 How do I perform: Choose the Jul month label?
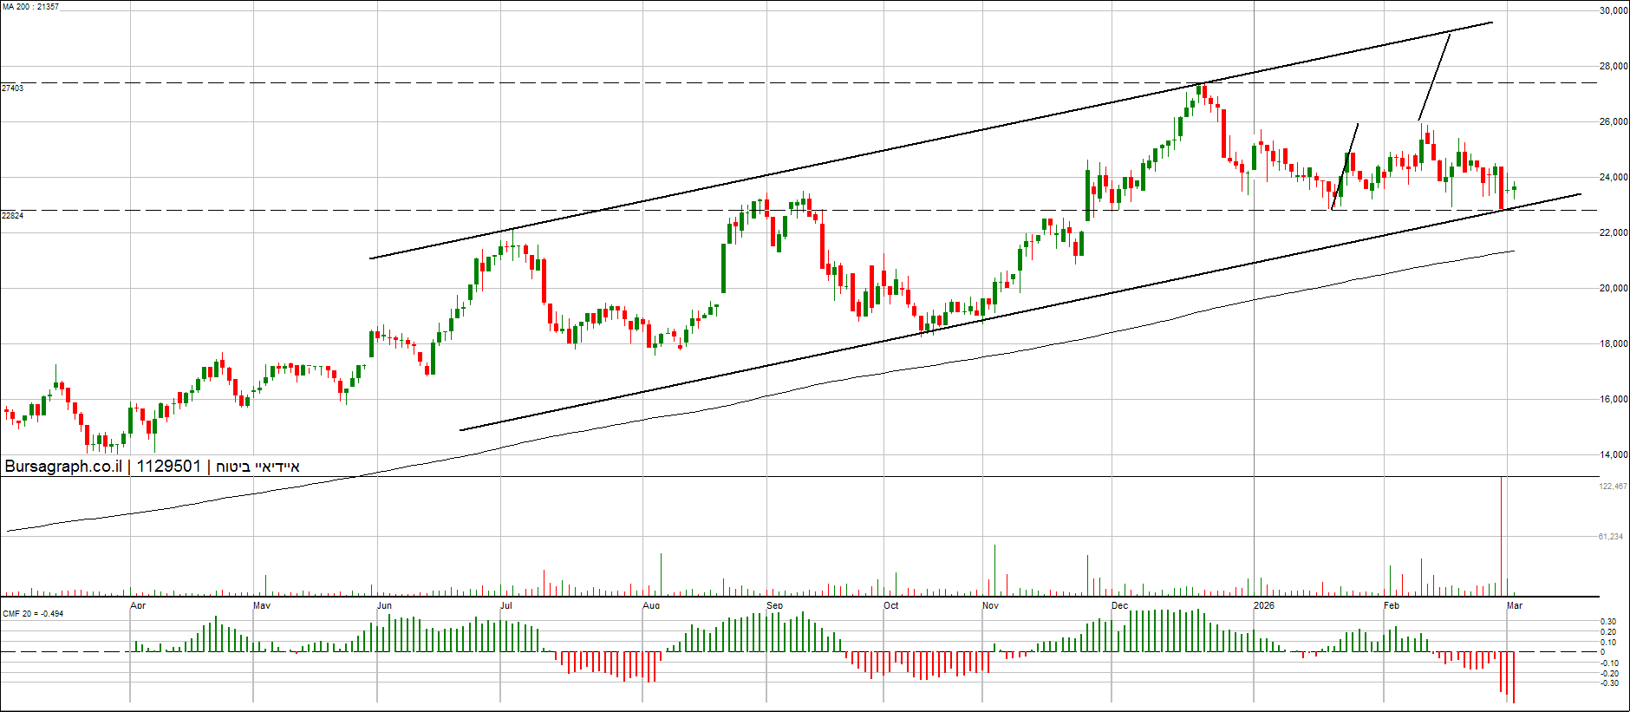pos(506,605)
